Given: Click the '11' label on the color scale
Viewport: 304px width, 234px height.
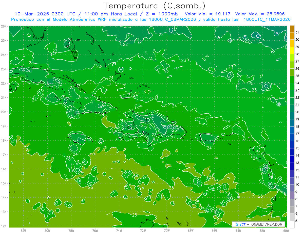Looking at the screenshot, I should tap(297, 177).
